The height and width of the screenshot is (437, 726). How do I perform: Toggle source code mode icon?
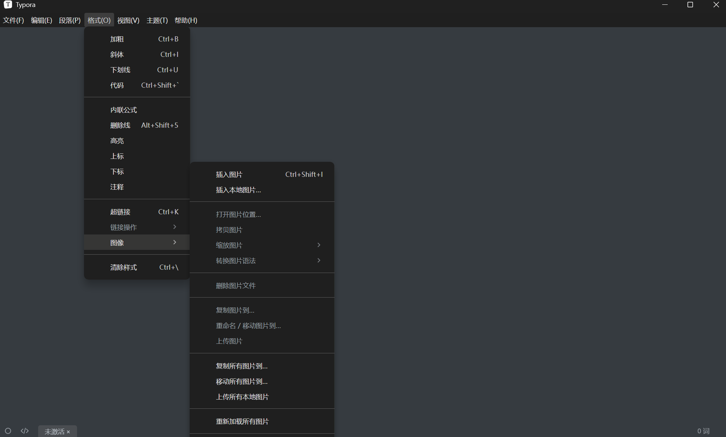[x=25, y=431]
